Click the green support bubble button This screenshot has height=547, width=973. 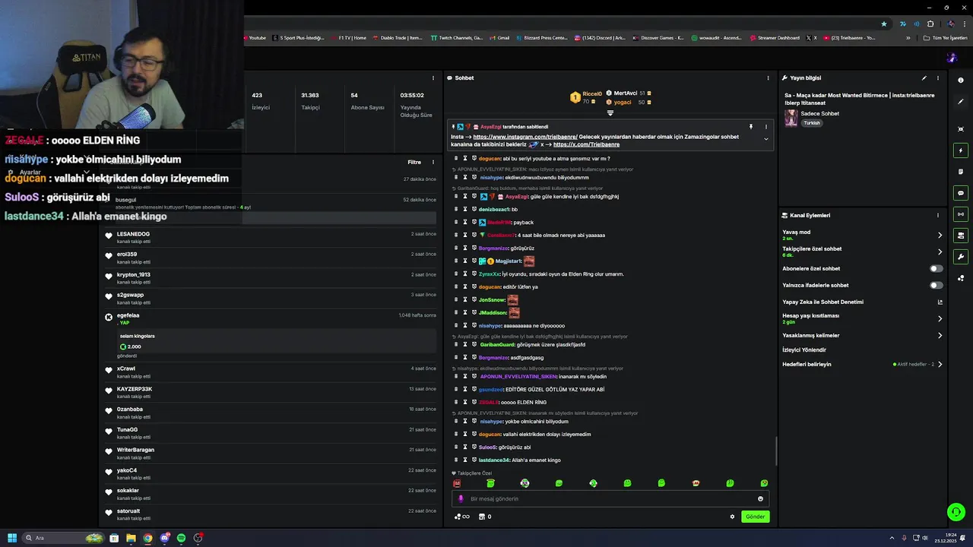click(956, 512)
